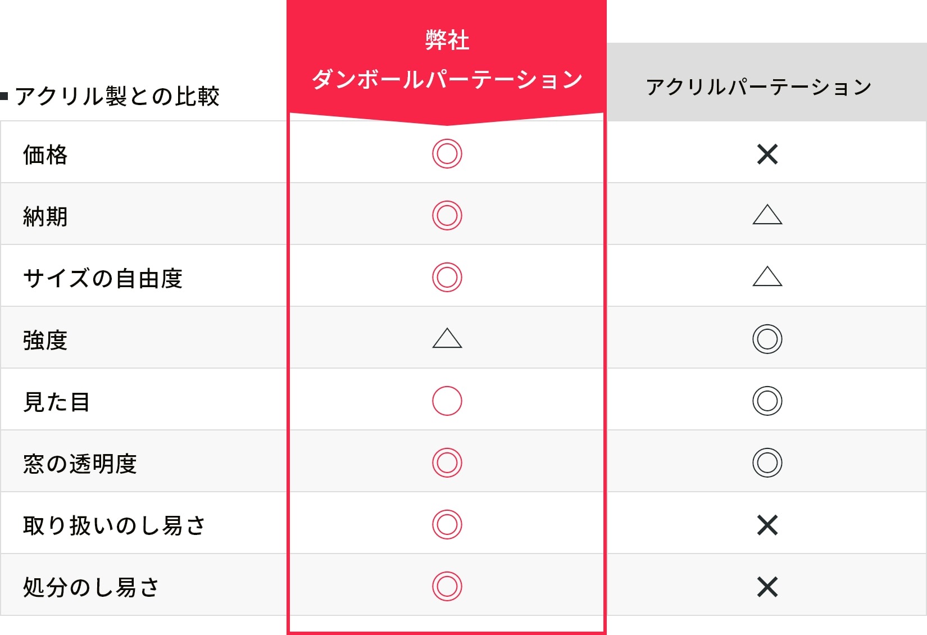Click the black triangle in the 納期 row
The height and width of the screenshot is (635, 927).
click(x=767, y=215)
